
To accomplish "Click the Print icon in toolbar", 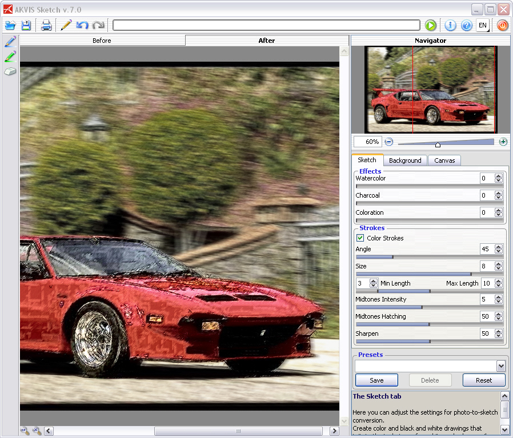I will coord(46,25).
